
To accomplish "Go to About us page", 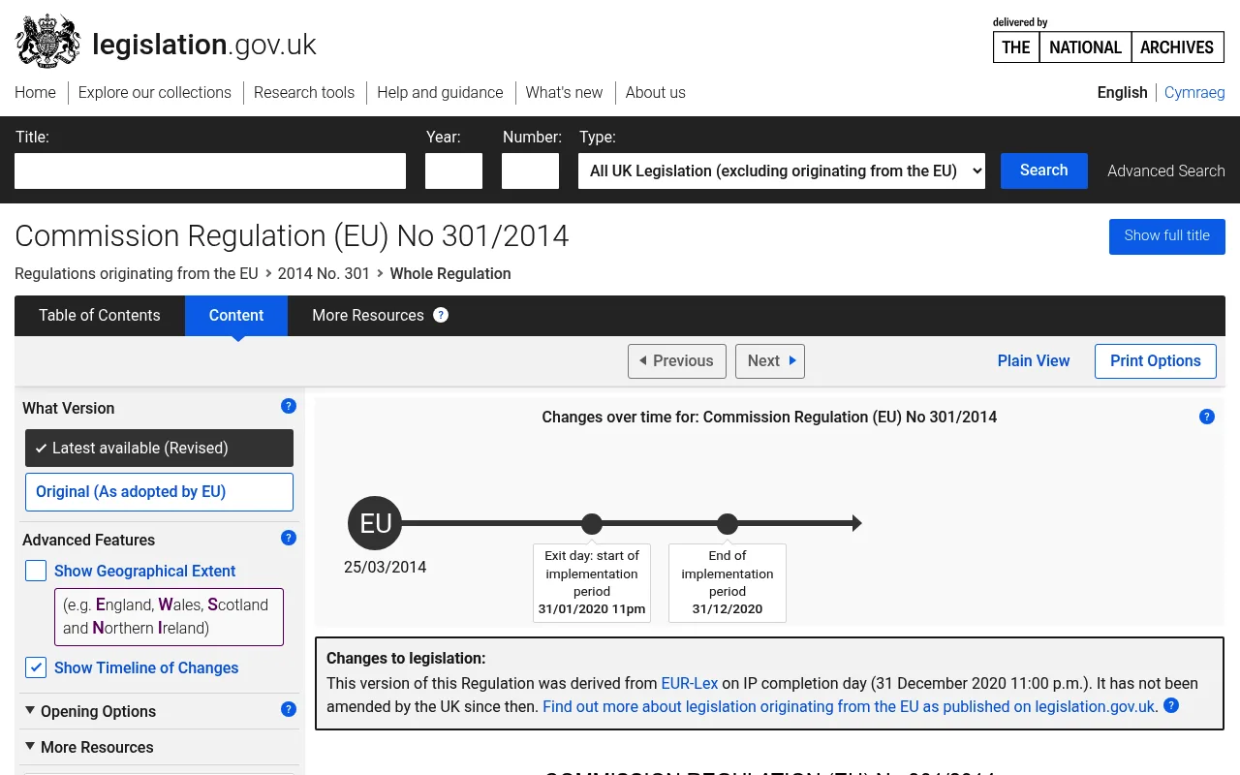I will [656, 93].
